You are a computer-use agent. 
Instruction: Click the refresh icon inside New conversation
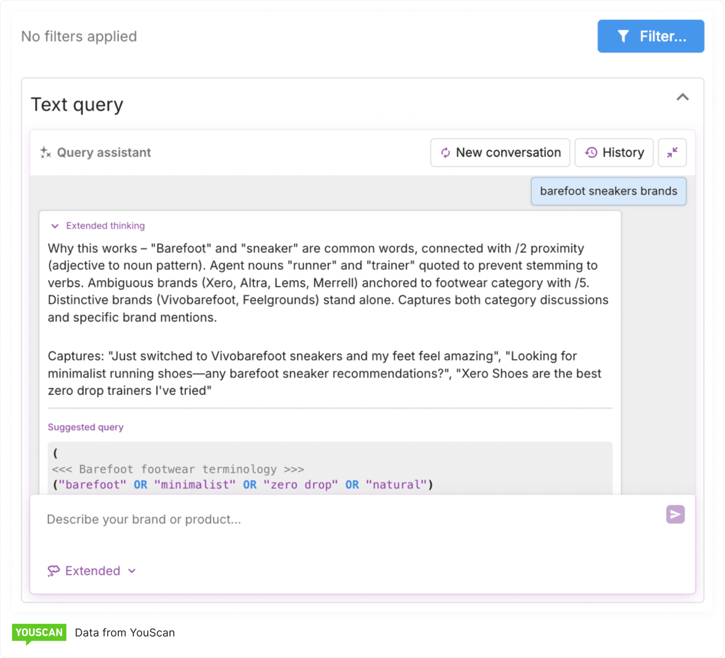point(446,152)
